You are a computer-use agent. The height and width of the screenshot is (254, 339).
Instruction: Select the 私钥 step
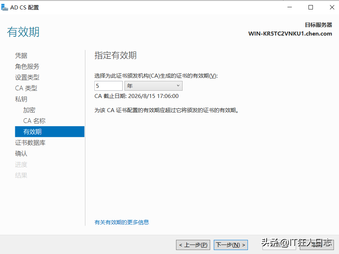(x=21, y=99)
